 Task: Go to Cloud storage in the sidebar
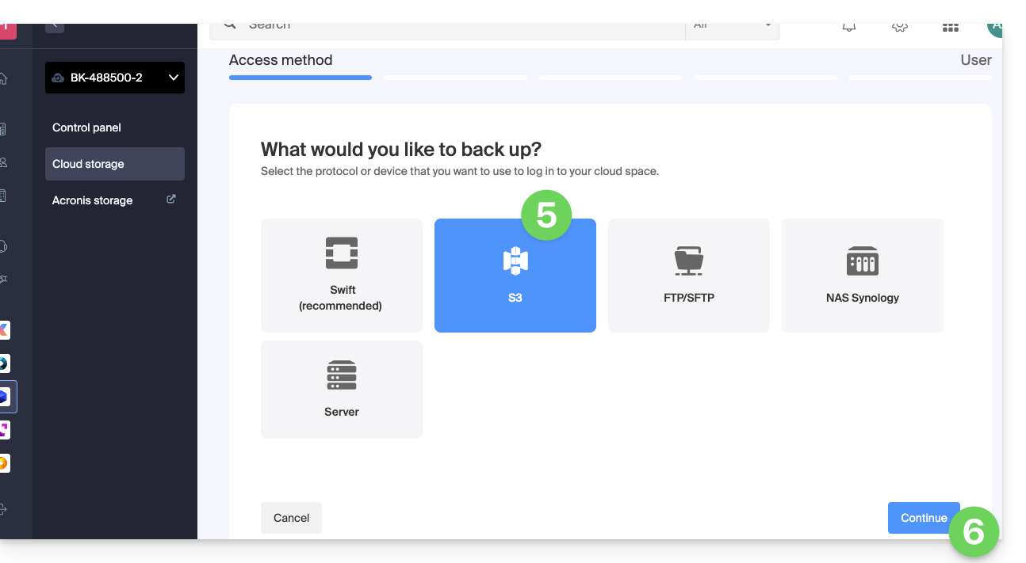(88, 164)
